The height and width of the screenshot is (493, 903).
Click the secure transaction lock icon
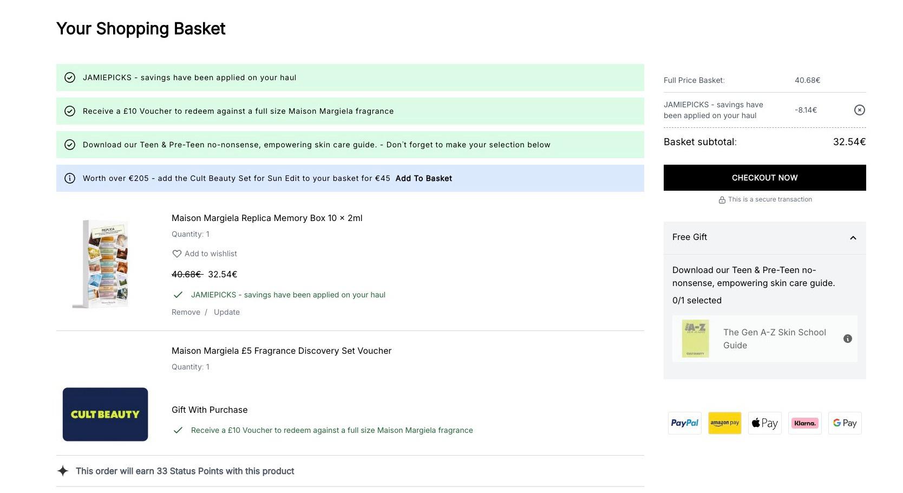[722, 200]
